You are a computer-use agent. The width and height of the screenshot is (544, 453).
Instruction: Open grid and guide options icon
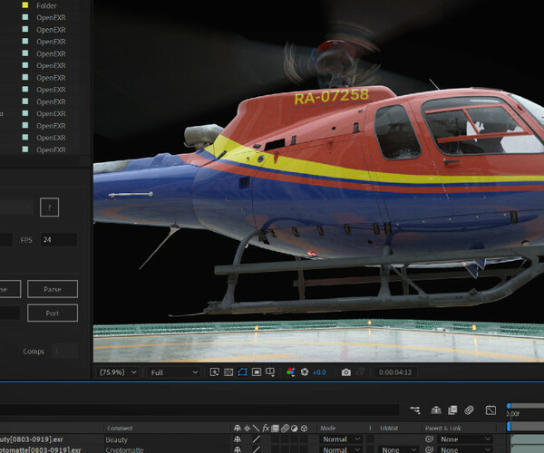tap(270, 372)
